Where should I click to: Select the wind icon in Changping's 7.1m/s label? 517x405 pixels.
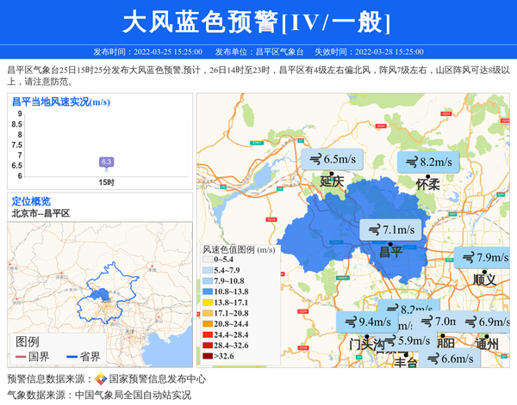[x=373, y=230]
